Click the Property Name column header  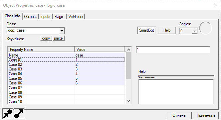[41, 50]
